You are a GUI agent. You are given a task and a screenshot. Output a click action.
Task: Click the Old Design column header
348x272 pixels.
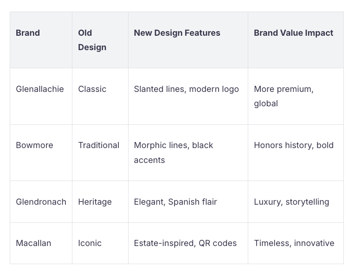(92, 40)
